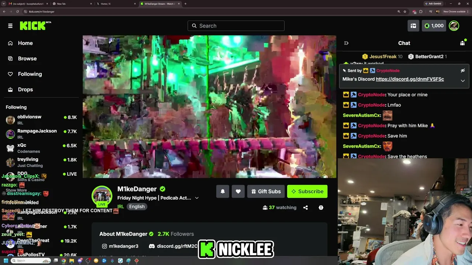Collapse the chat panel with arrow icon
This screenshot has width=472, height=265.
point(346,43)
